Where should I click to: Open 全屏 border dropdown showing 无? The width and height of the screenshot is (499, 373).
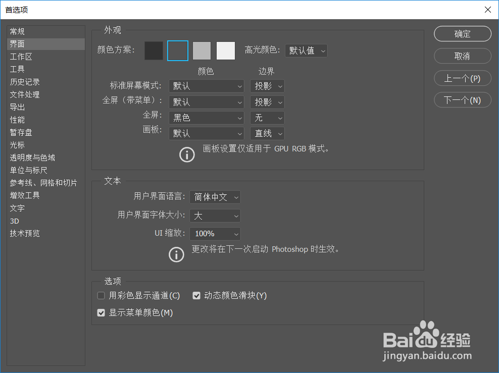pos(267,118)
